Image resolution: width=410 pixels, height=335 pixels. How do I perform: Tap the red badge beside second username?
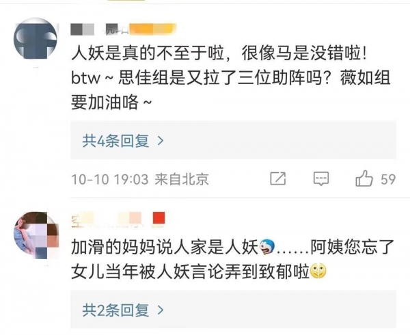click(159, 218)
